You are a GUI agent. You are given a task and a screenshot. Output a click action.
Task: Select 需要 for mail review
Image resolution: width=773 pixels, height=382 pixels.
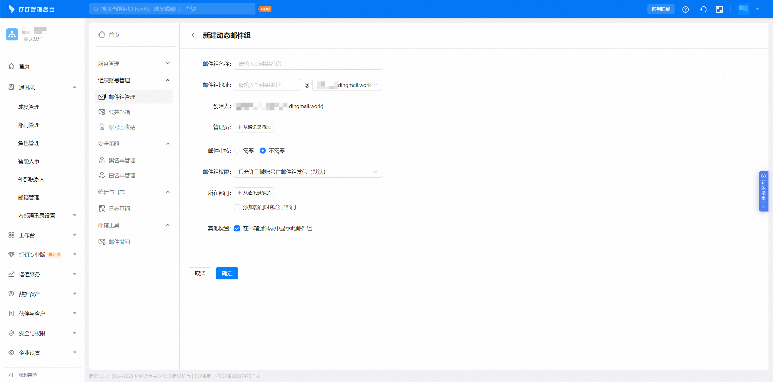tap(237, 151)
